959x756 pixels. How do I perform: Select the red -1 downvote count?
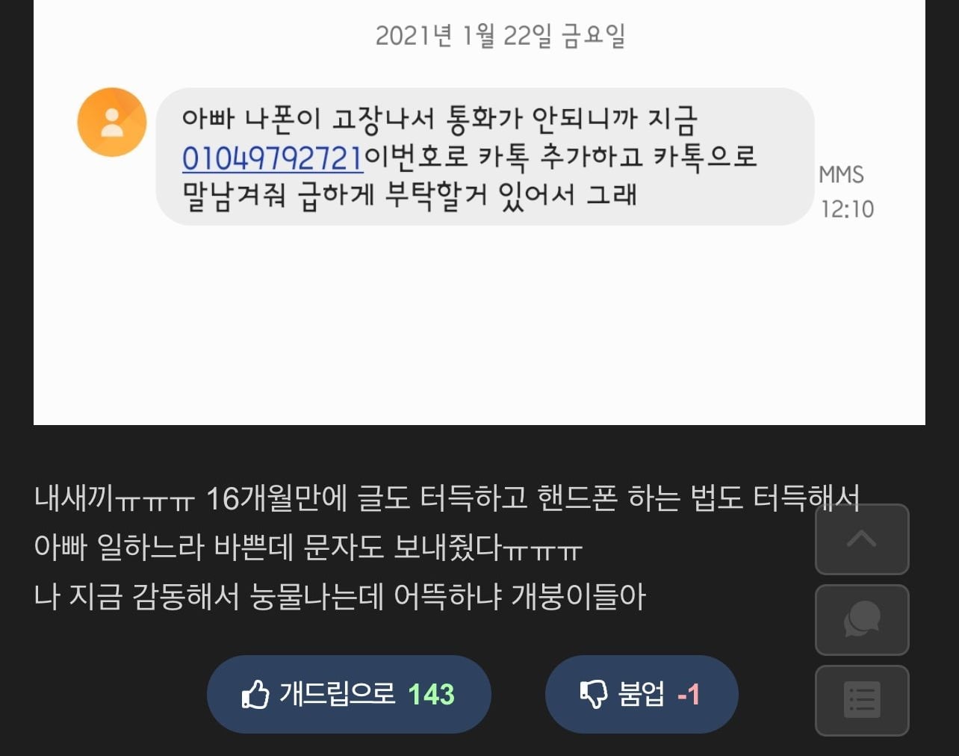pos(689,695)
